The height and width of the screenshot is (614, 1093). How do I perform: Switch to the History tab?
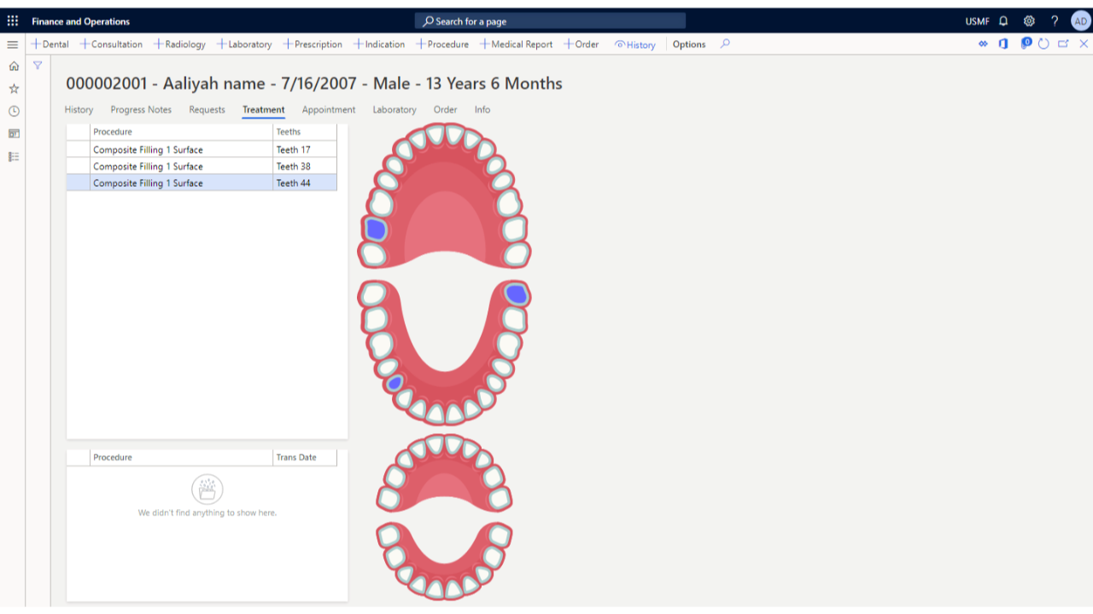coord(79,110)
